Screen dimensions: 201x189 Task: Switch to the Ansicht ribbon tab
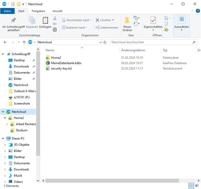tap(57, 11)
